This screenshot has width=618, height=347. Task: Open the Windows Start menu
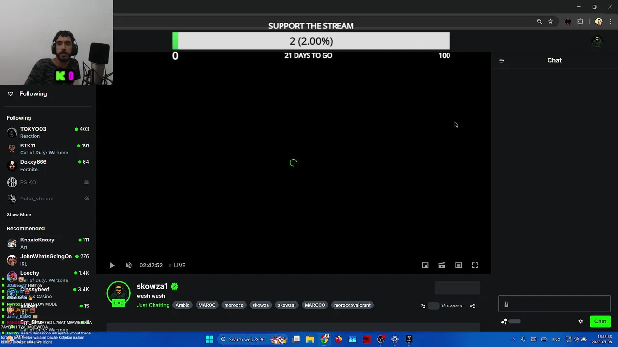(209, 339)
